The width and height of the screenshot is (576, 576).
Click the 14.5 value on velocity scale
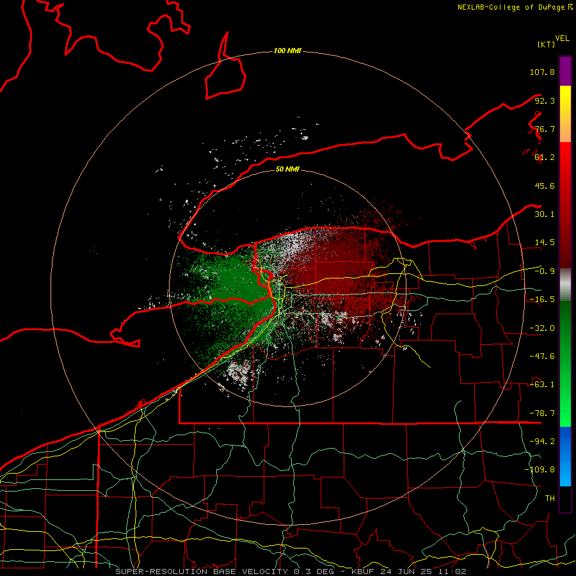pyautogui.click(x=545, y=243)
